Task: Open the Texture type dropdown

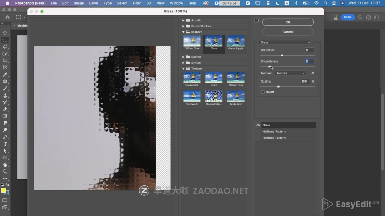Action: (x=290, y=73)
